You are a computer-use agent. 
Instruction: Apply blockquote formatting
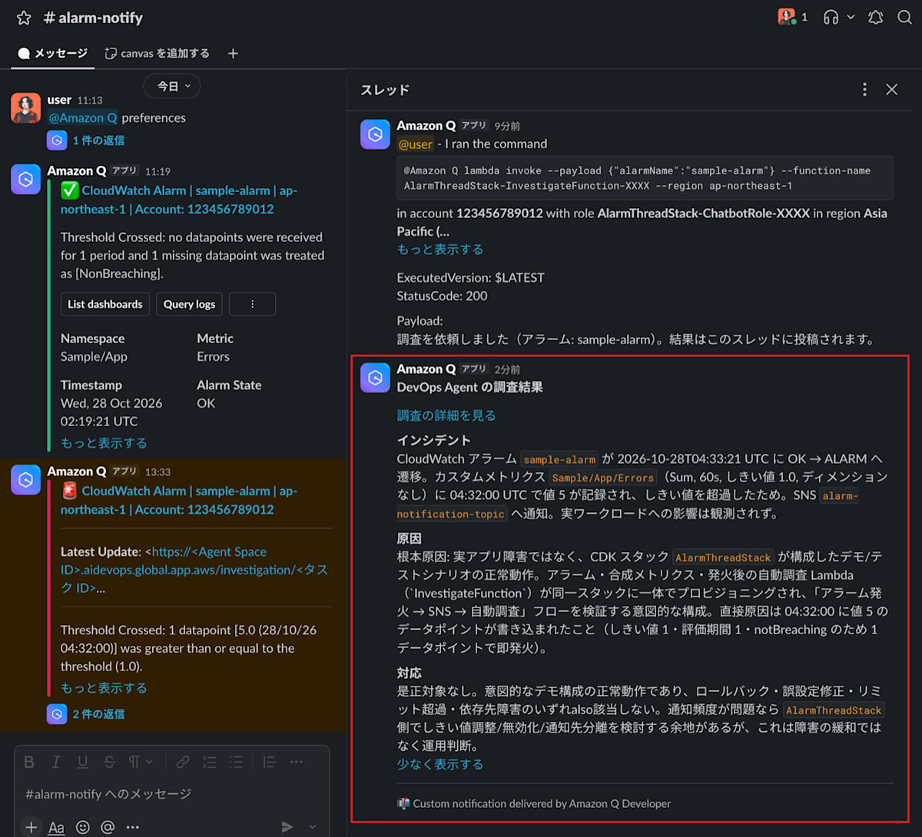269,762
